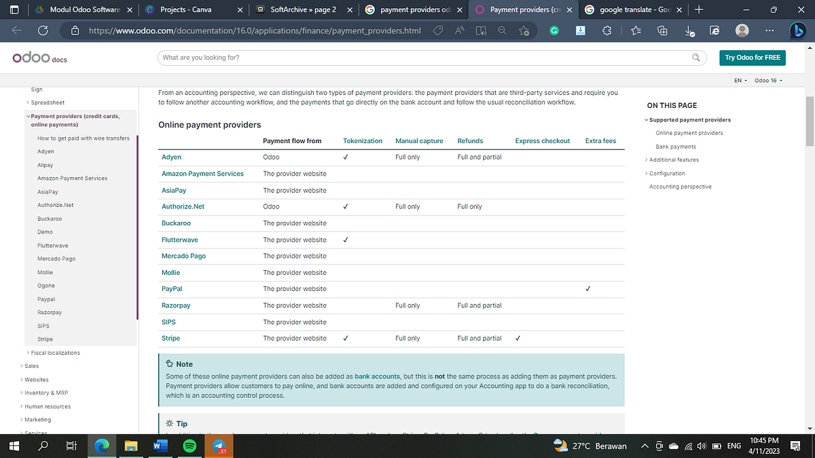
Task: Open the Settings and more menu
Action: (769, 31)
